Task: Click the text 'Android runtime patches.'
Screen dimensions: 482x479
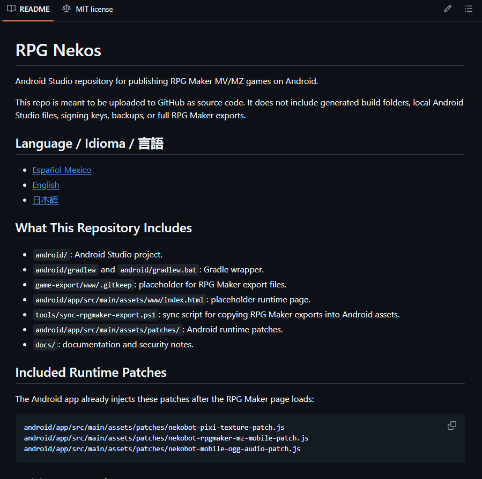Action: click(235, 330)
